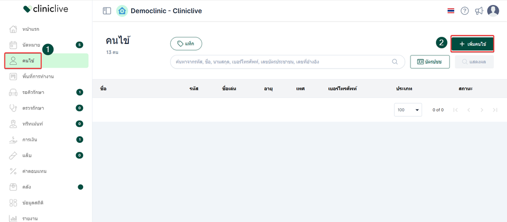Open the คลัง inventory menu item
The height and width of the screenshot is (222, 507).
click(x=28, y=187)
